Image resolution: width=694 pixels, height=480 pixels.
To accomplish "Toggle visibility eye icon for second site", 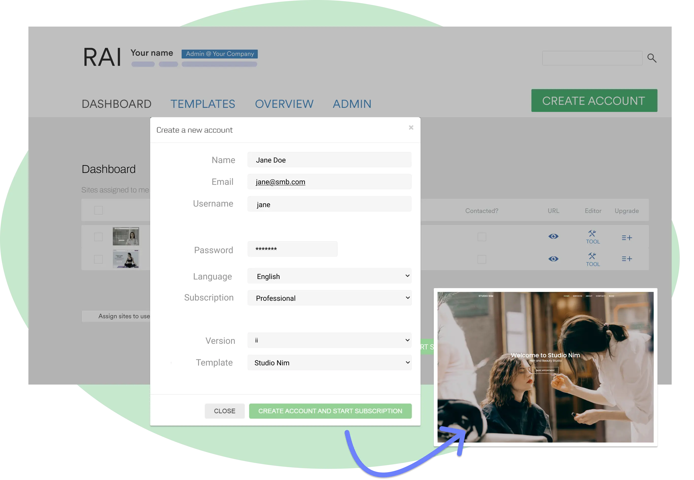I will coord(553,258).
